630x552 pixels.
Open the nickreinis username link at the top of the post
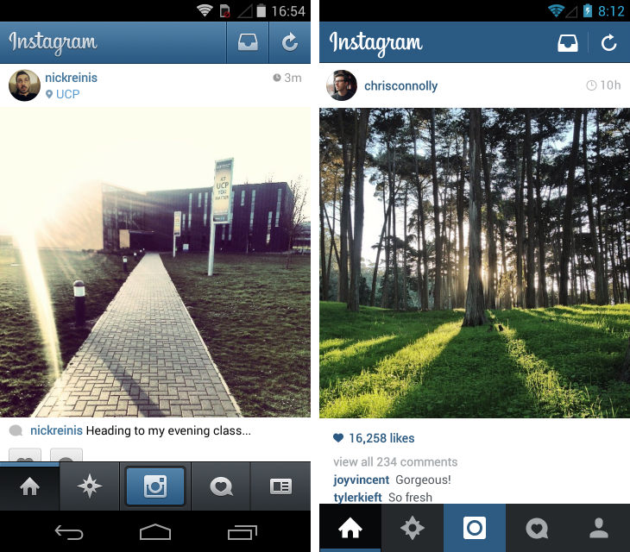click(71, 78)
